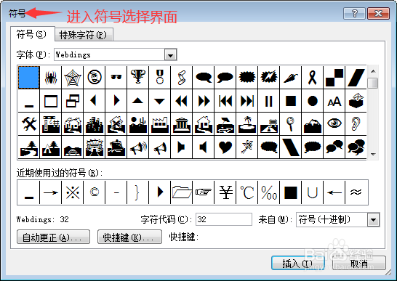
Task: Pick the copyright sign from recent symbols
Action: pyautogui.click(x=95, y=192)
